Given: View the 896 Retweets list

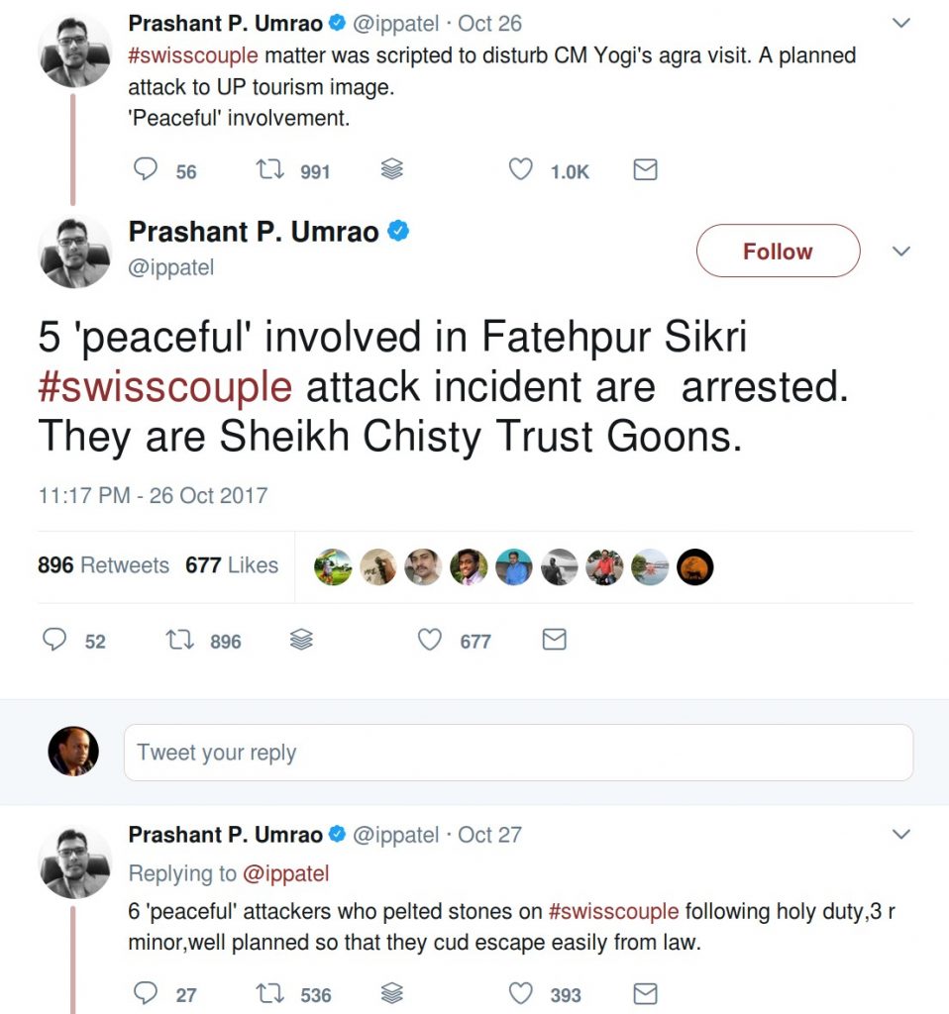Looking at the screenshot, I should [103, 565].
